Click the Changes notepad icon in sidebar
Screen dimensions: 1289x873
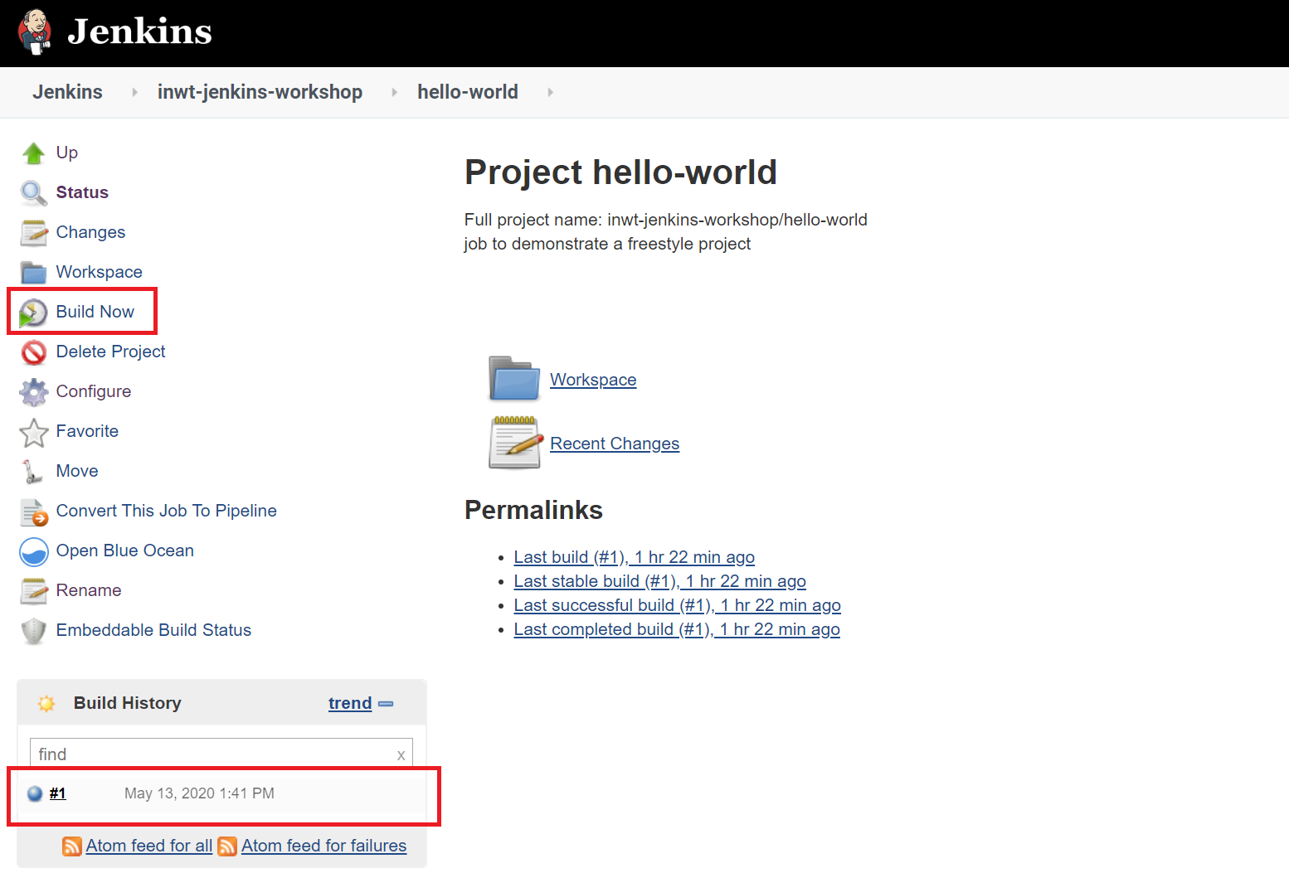(34, 233)
